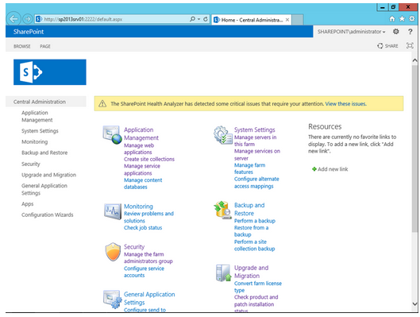
Task: Click the browser Back arrow button
Action: (x=13, y=19)
